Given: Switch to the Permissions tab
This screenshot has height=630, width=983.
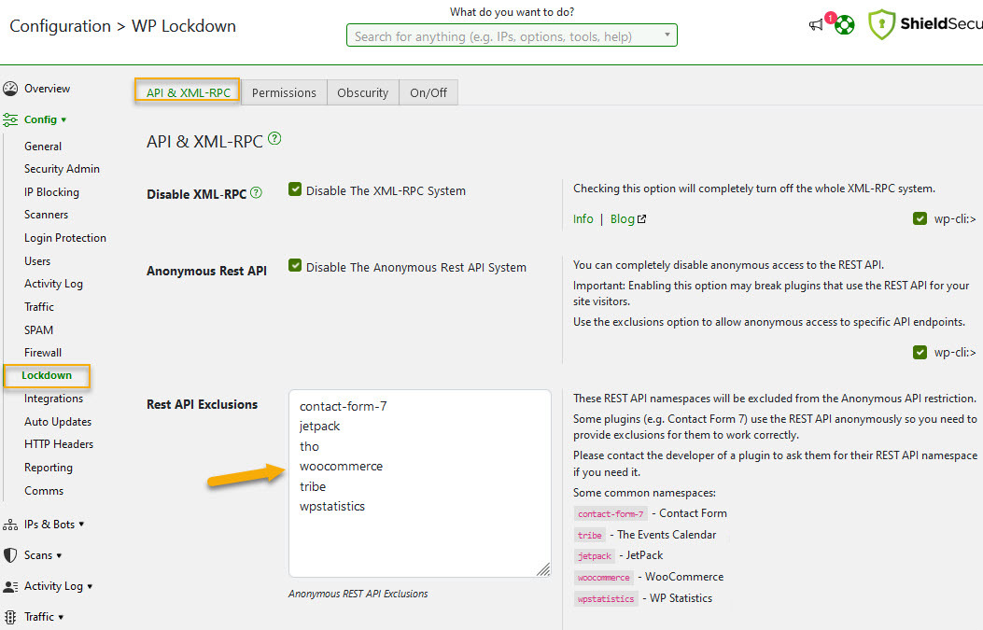Looking at the screenshot, I should [284, 92].
